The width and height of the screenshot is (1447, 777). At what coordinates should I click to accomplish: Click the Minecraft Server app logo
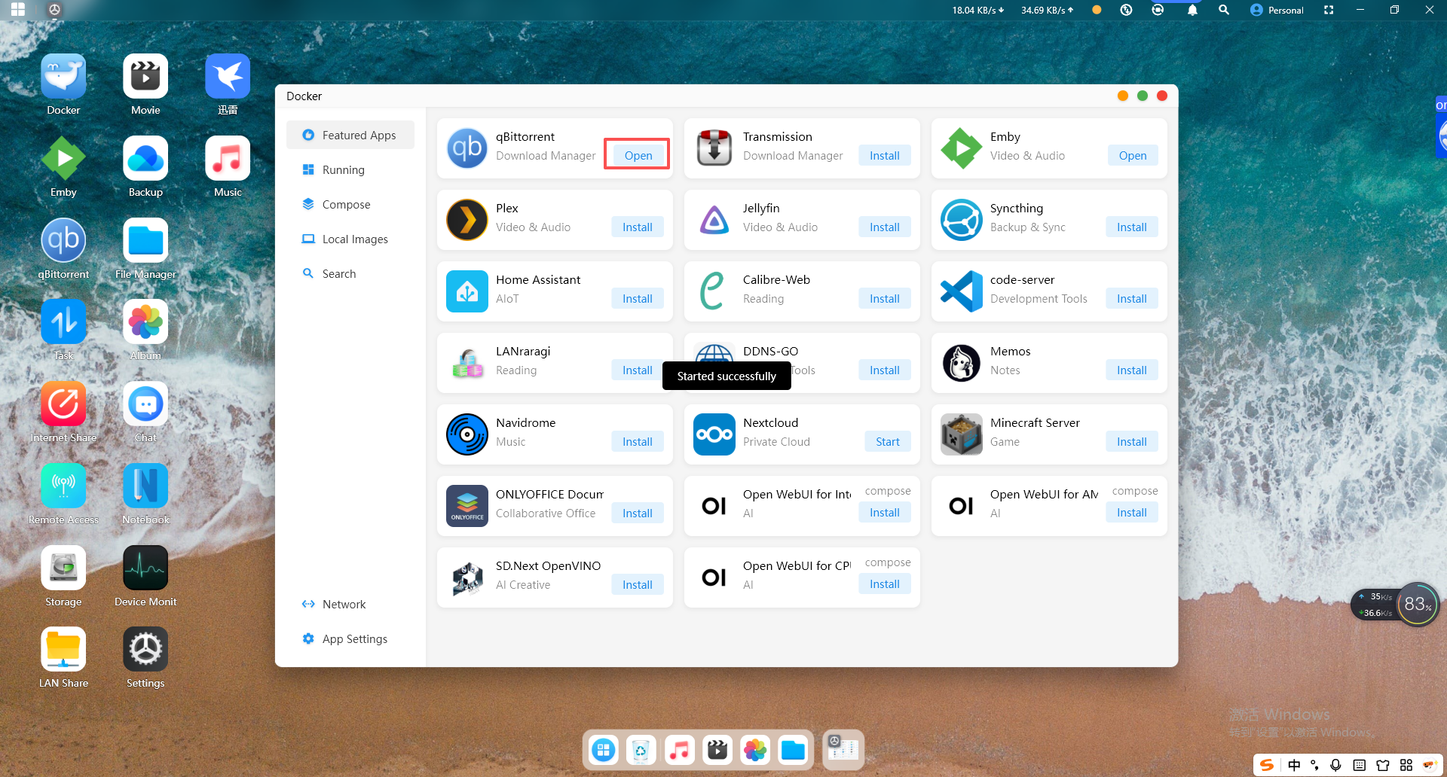(962, 434)
